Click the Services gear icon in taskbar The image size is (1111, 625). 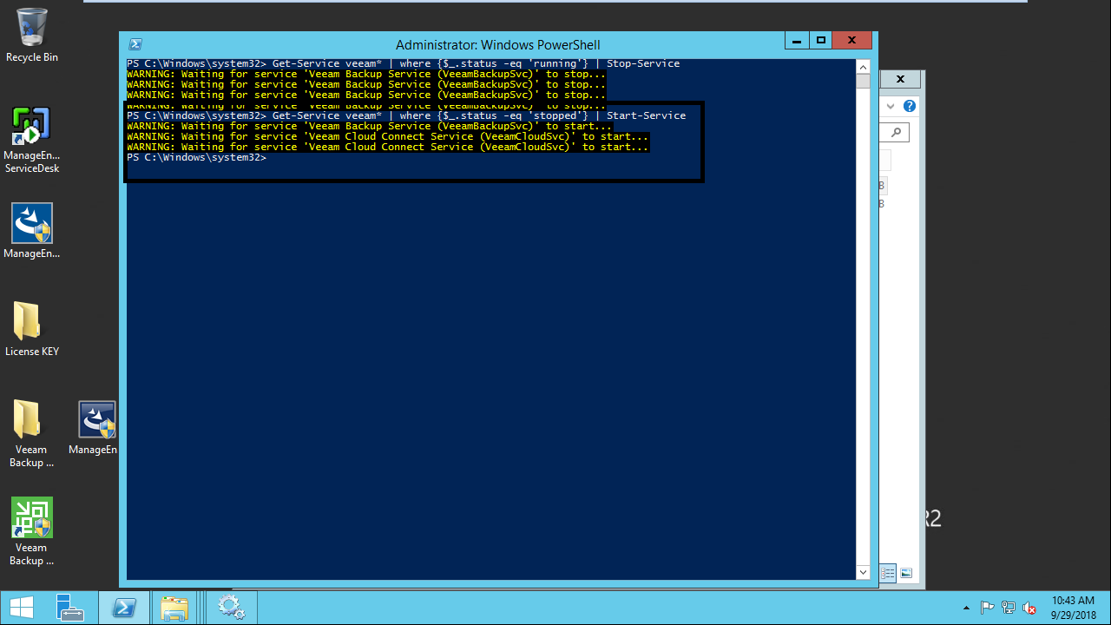click(x=231, y=608)
